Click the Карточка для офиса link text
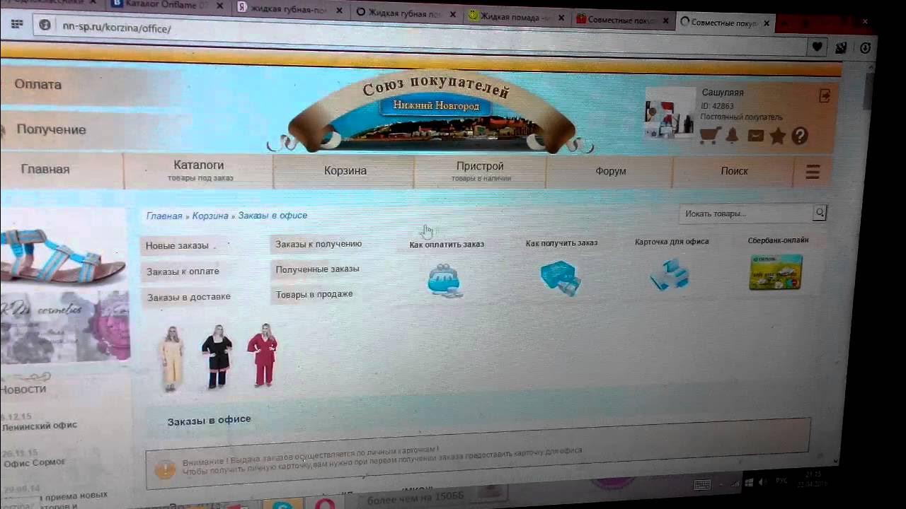This screenshot has width=906, height=509. pyautogui.click(x=672, y=241)
